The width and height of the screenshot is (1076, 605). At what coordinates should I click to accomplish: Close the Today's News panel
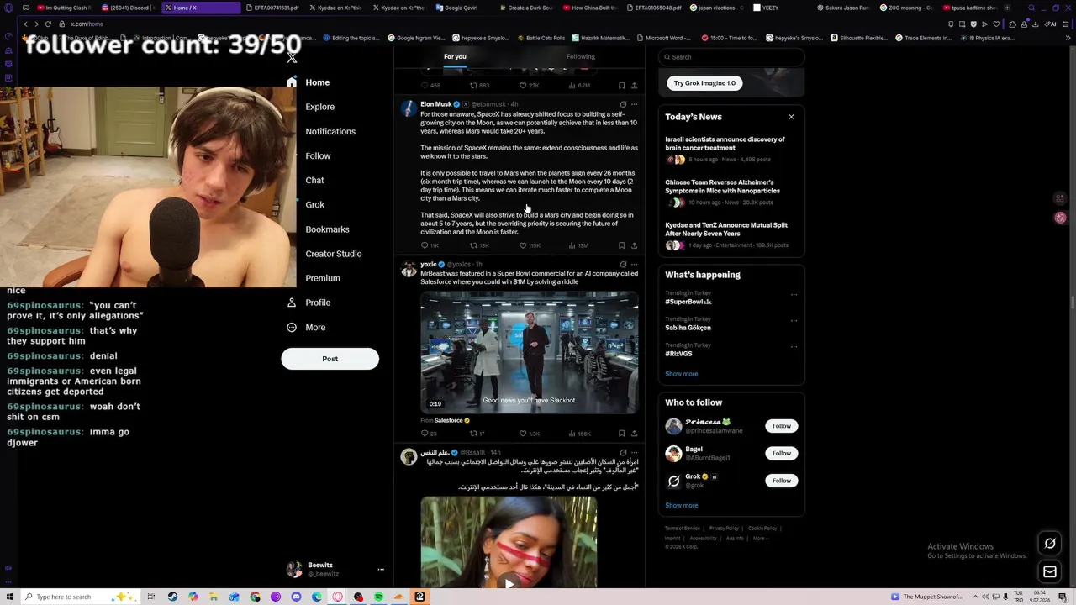[x=791, y=117]
